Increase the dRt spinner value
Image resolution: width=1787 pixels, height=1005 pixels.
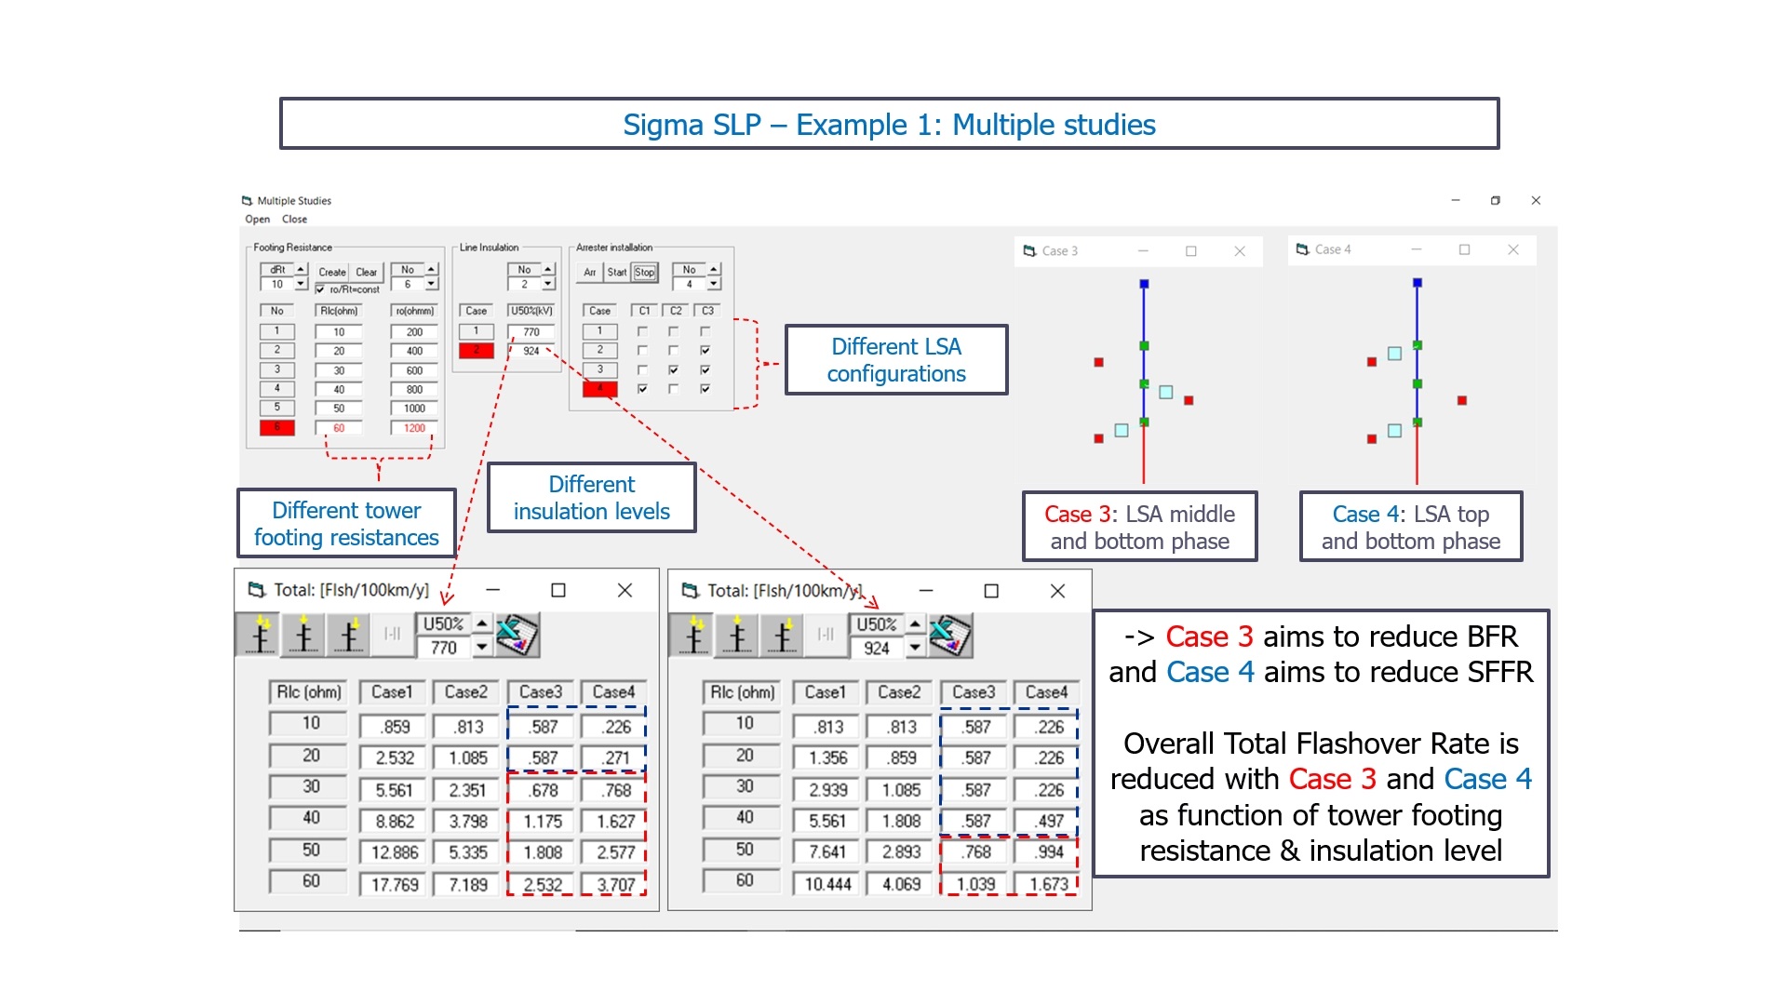[x=301, y=269]
